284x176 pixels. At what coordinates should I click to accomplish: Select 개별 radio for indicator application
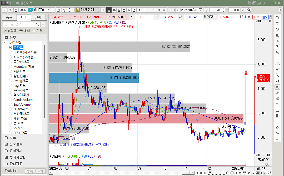(21, 31)
